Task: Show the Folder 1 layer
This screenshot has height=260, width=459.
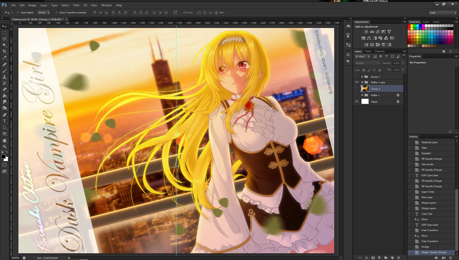Action: [356, 95]
